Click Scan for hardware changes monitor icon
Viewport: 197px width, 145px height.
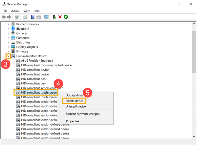pos(46,17)
